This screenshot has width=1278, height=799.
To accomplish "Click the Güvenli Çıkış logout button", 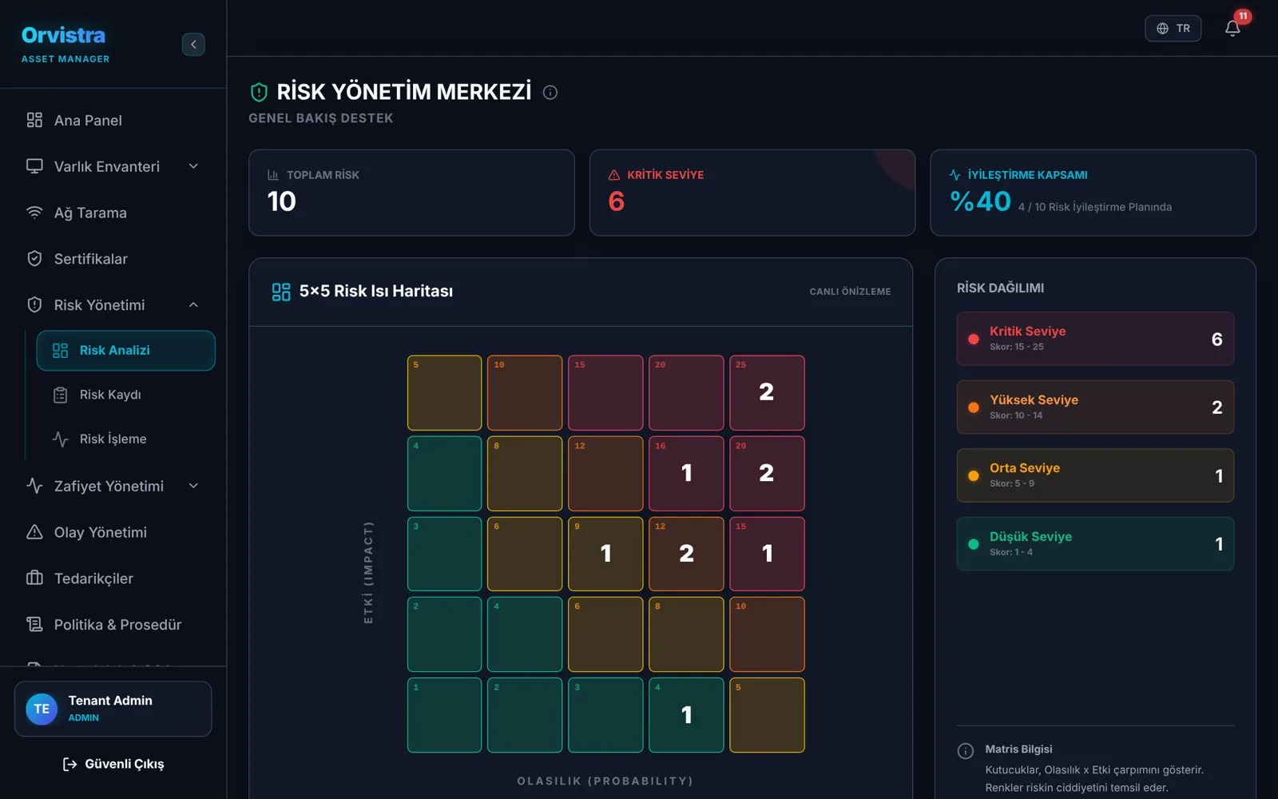I will [x=113, y=764].
